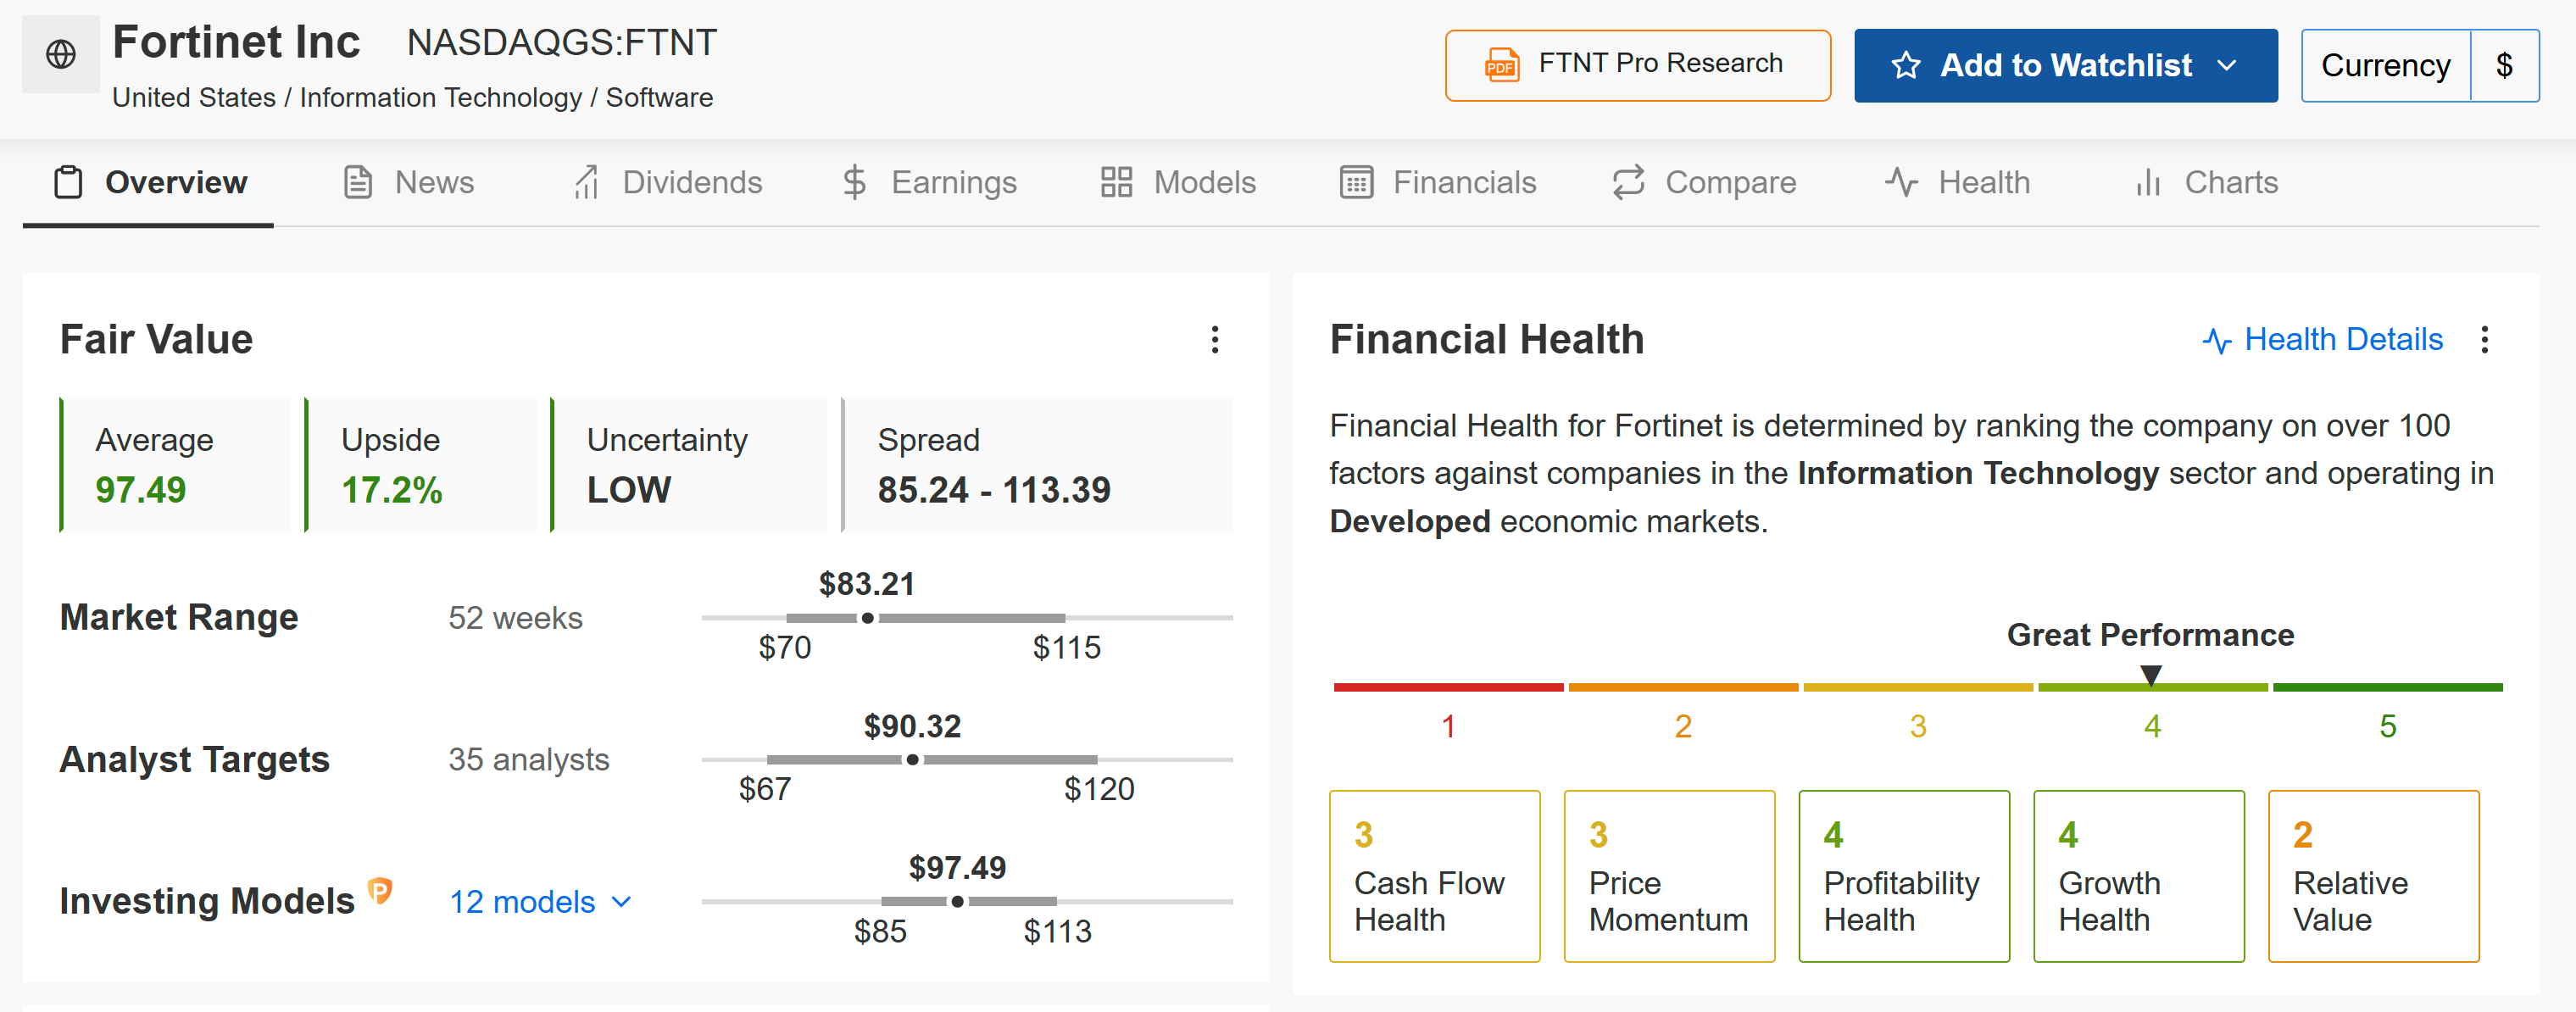The image size is (2576, 1012).
Task: Click the Cash Flow Health card
Action: pos(1434,876)
